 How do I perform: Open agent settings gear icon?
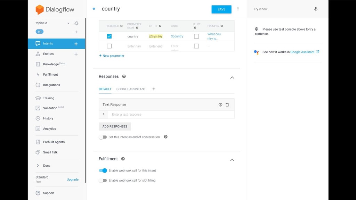click(x=76, y=23)
